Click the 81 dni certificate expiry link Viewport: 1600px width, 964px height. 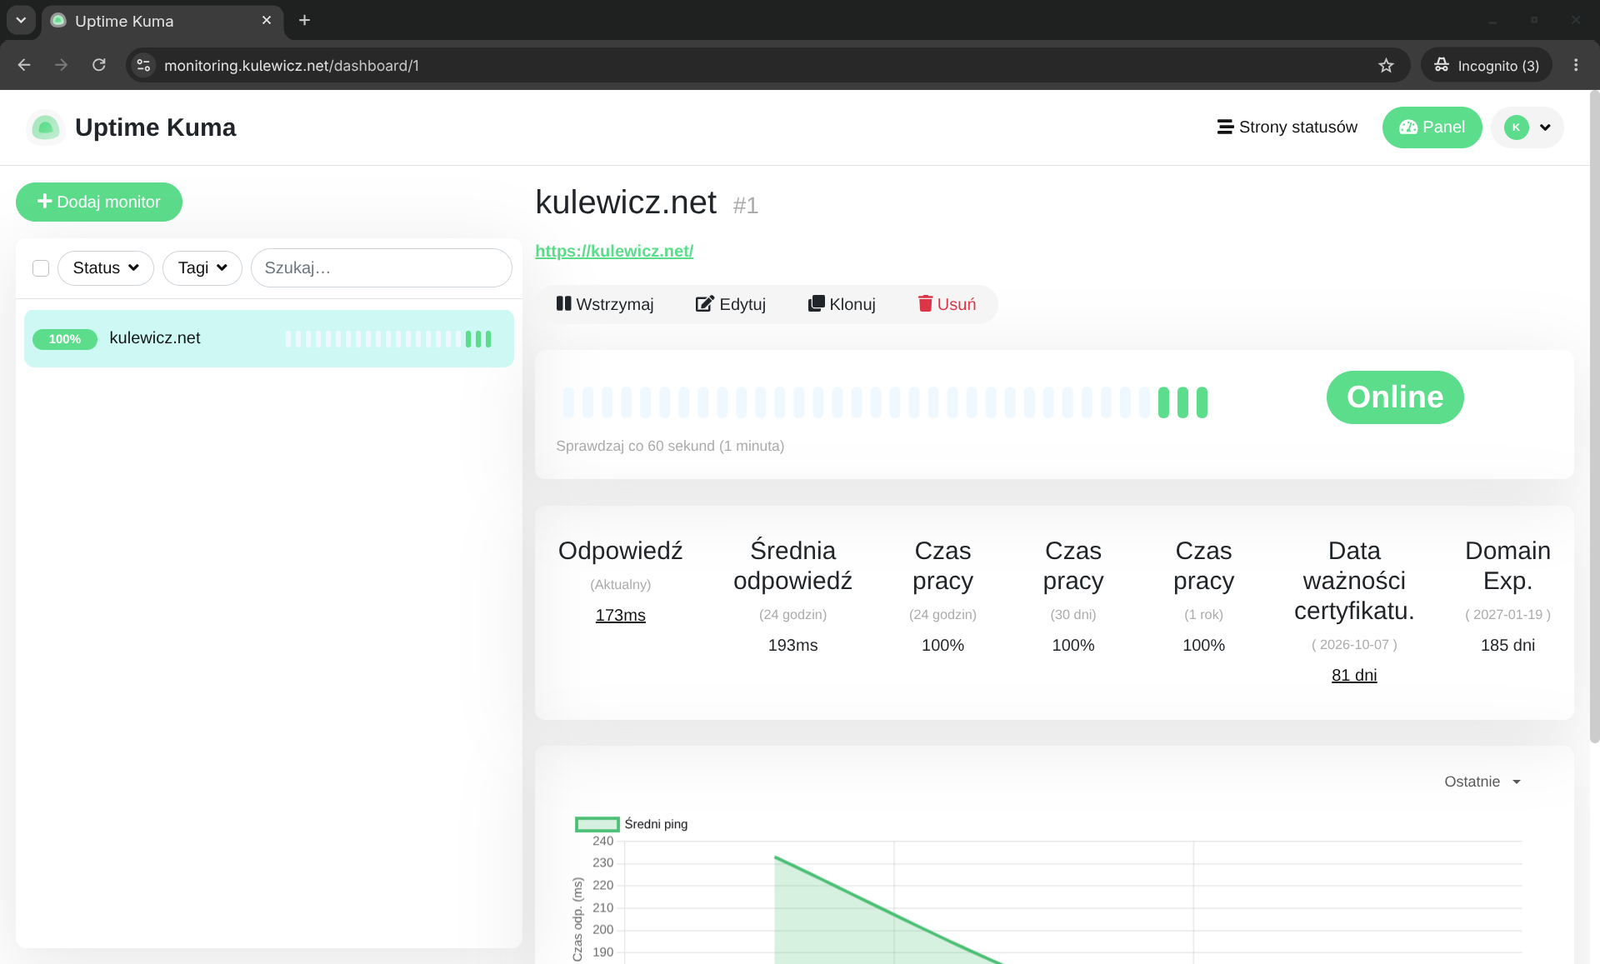1354,675
